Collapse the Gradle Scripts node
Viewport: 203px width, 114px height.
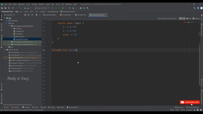[4, 50]
